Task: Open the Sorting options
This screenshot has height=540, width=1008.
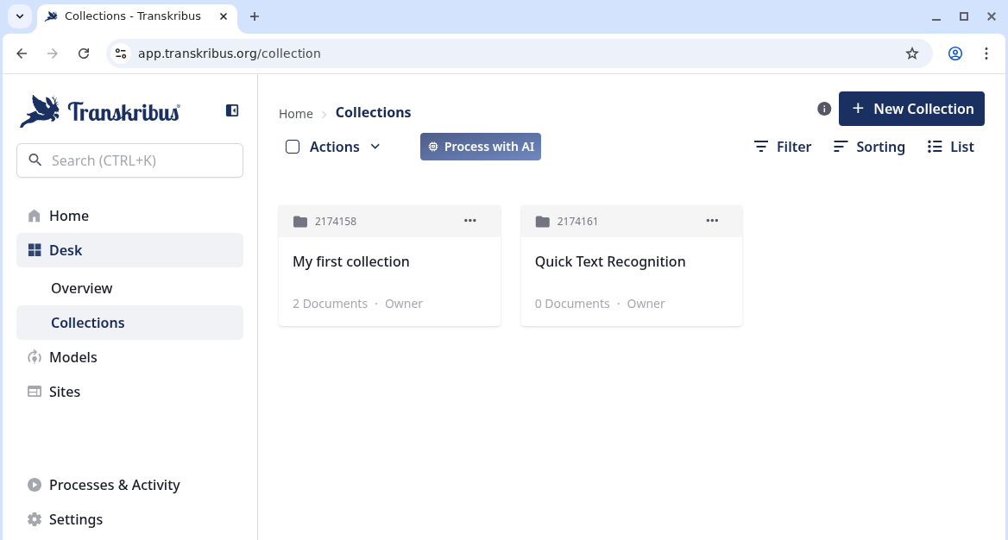Action: [x=869, y=147]
